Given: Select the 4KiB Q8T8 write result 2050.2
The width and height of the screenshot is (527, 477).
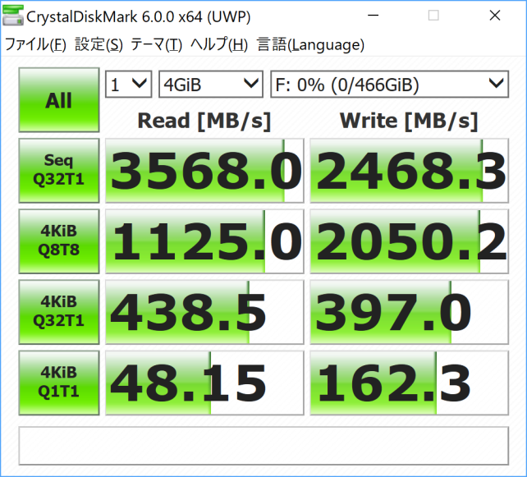Looking at the screenshot, I should click(409, 241).
